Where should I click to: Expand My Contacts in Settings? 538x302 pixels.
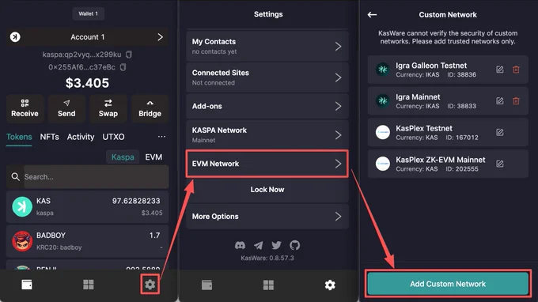coord(267,47)
